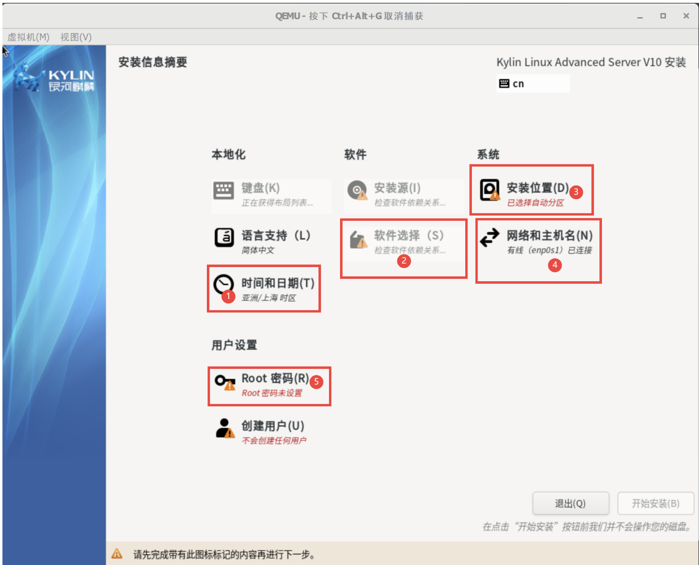This screenshot has width=699, height=565.
Task: Open 安装位置(D) option text
Action: [x=538, y=188]
